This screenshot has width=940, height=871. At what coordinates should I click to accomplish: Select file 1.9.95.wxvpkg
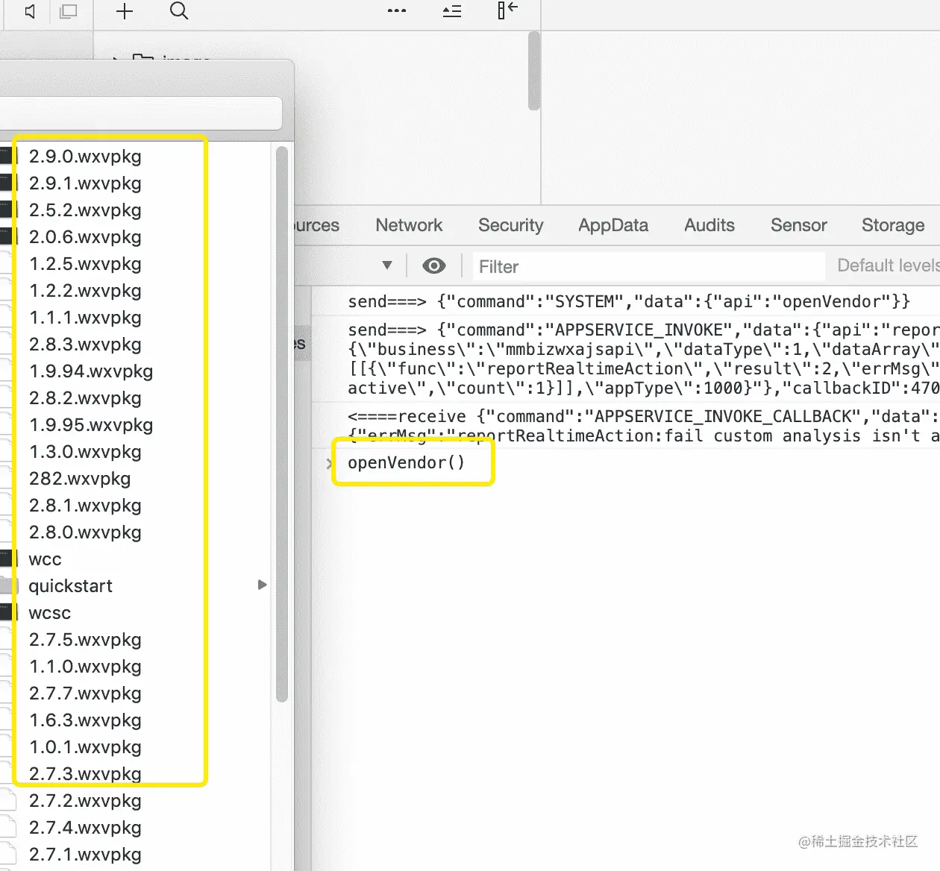91,425
